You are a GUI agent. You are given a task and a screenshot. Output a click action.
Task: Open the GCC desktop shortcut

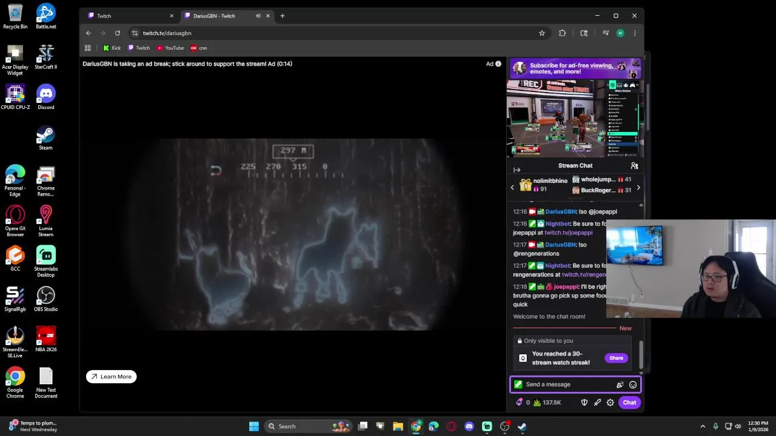point(15,259)
